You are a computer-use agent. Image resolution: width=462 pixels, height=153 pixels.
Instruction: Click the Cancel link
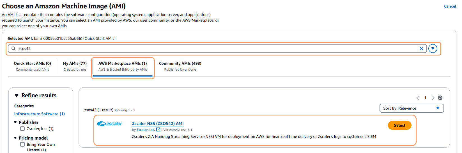[x=450, y=6]
